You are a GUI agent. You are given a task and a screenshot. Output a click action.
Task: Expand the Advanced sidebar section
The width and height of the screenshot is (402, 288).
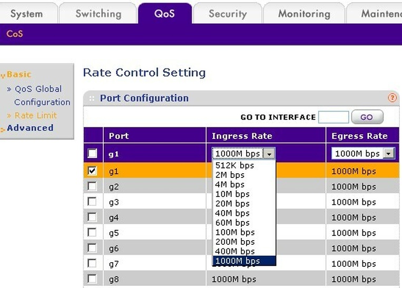pos(30,128)
